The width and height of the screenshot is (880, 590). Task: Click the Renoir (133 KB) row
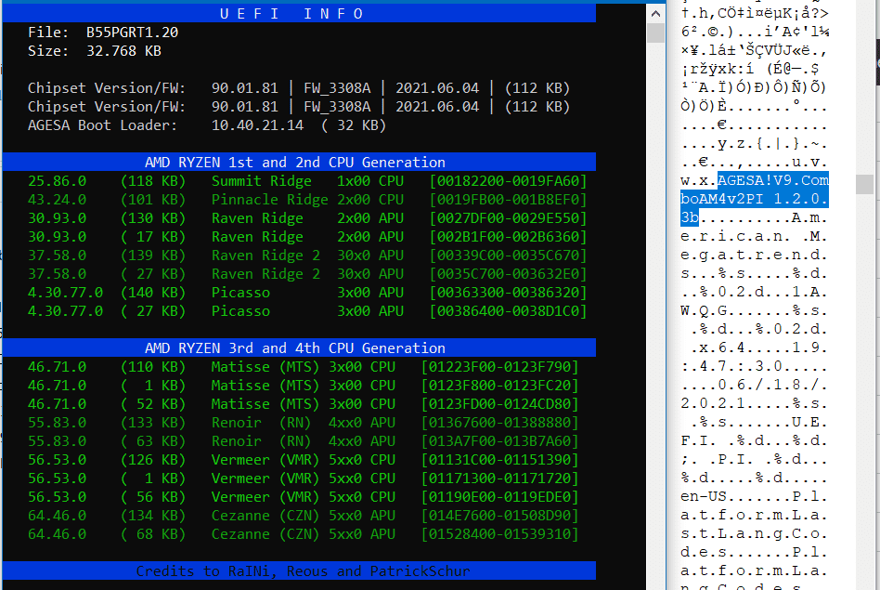(x=303, y=422)
